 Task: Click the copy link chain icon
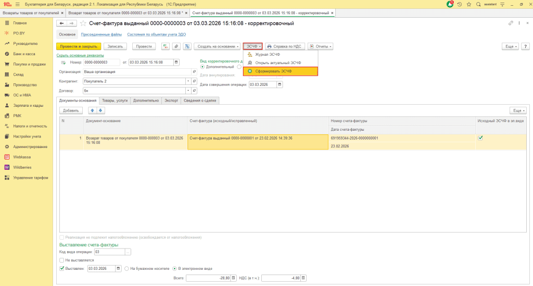(x=510, y=23)
